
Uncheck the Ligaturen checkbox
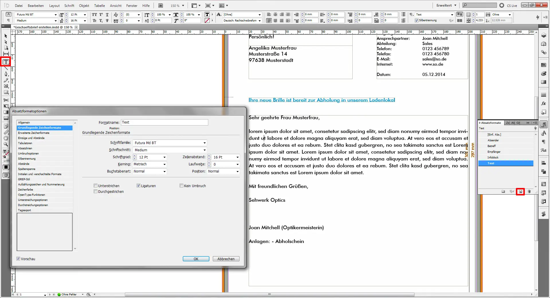tap(139, 186)
